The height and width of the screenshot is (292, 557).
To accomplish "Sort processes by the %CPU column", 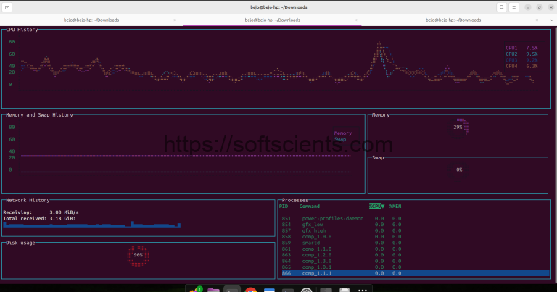I will [376, 206].
